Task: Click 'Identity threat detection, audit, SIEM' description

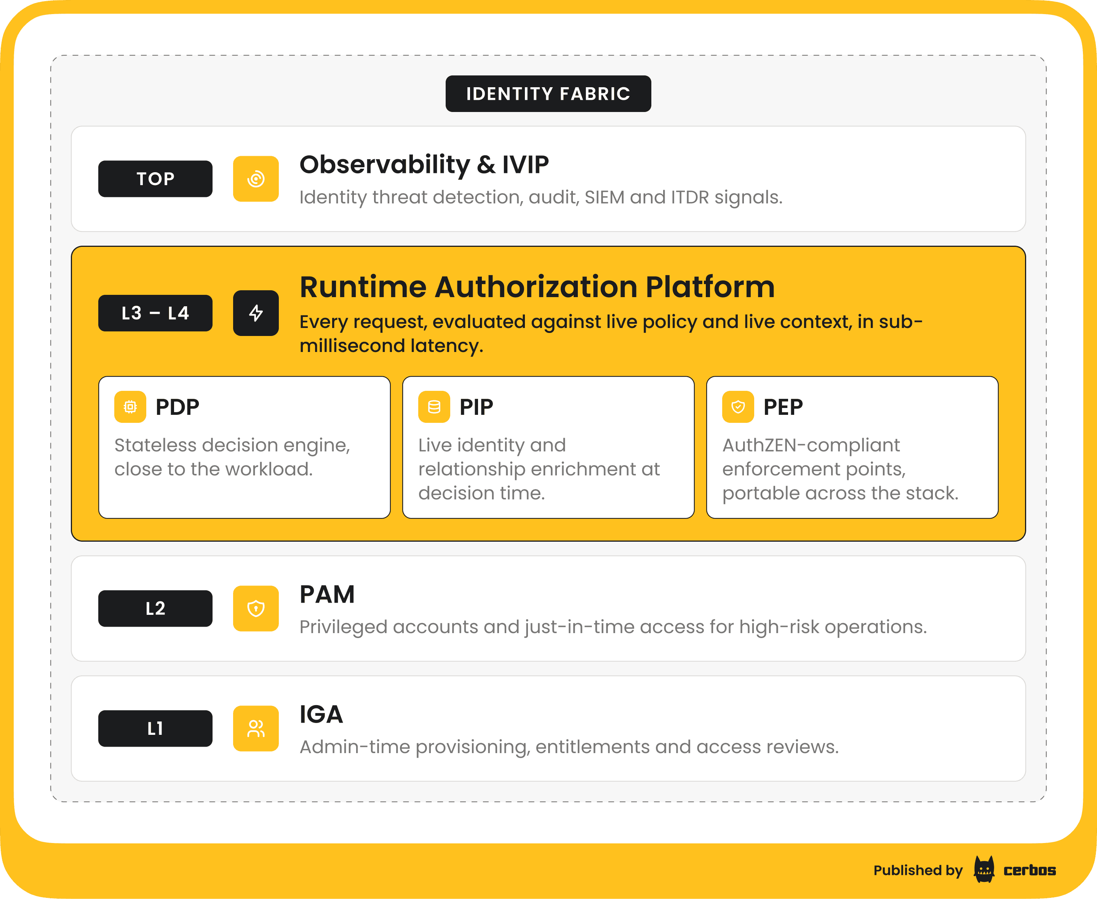Action: [541, 197]
